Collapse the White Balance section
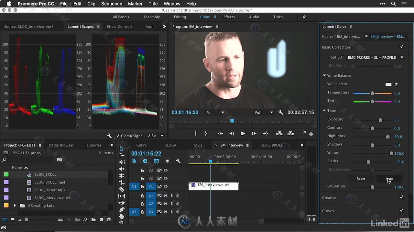This screenshot has height=232, width=414. (324, 75)
